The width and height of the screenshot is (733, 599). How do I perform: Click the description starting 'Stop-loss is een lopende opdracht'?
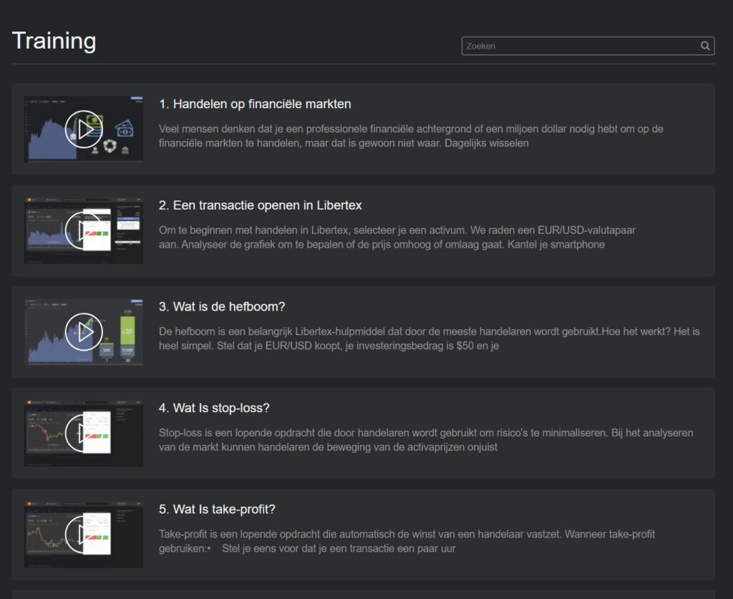point(425,439)
